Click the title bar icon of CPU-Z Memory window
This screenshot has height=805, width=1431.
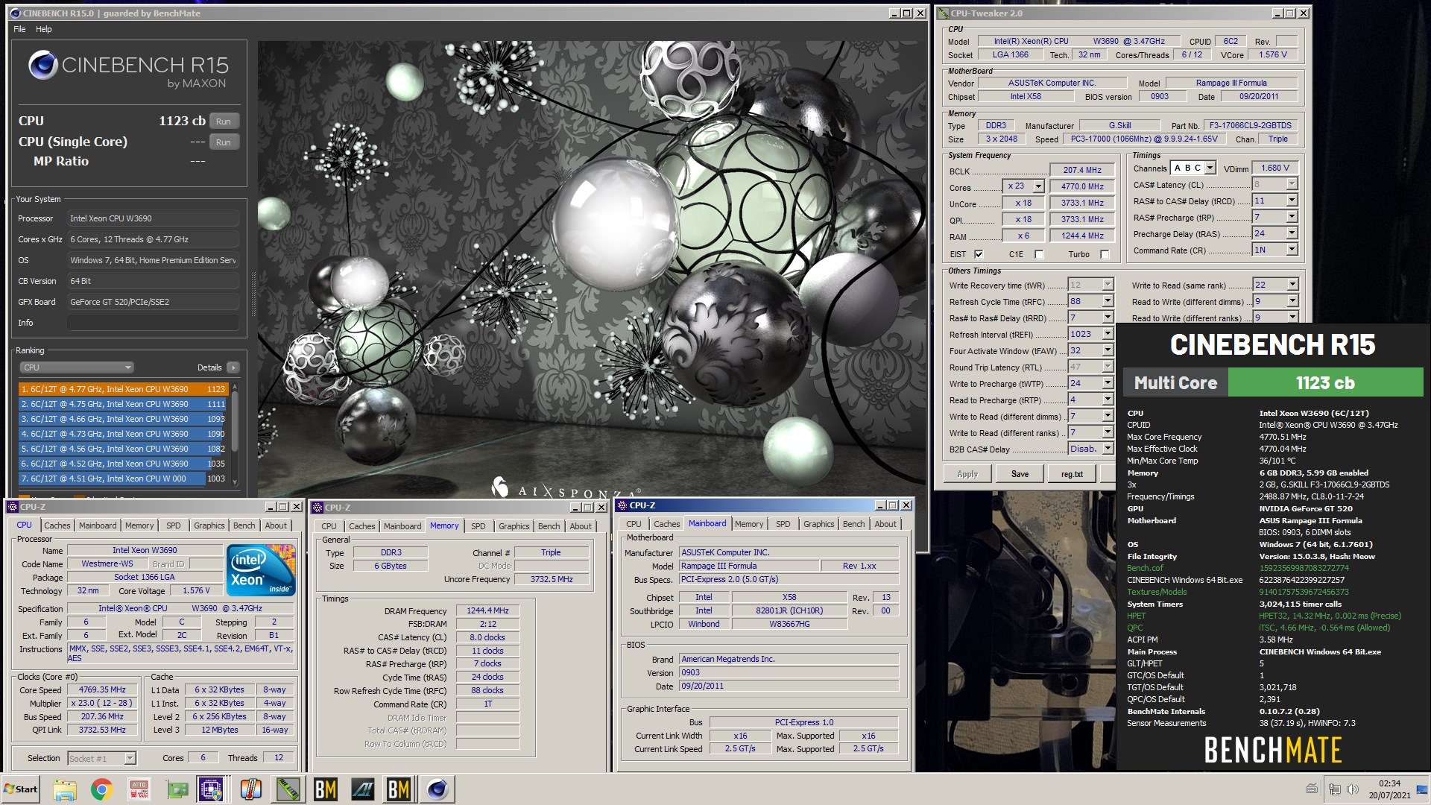coord(318,507)
